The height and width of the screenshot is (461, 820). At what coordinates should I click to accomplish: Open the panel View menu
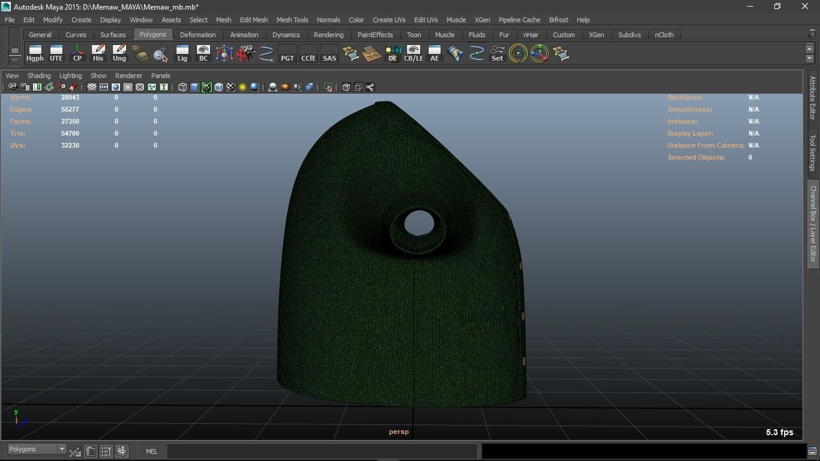coord(12,76)
